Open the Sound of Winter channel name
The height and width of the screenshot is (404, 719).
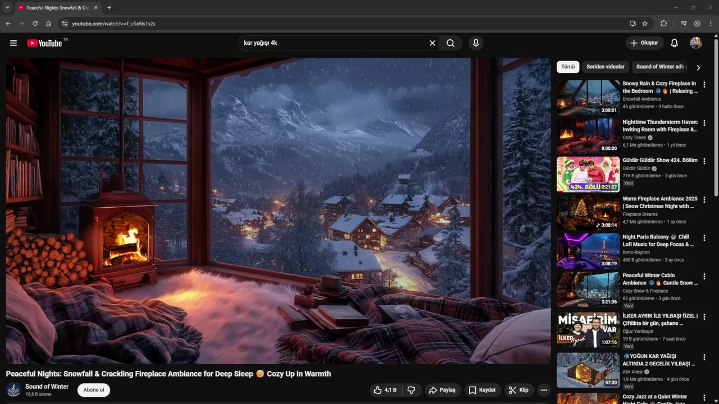[x=47, y=387]
